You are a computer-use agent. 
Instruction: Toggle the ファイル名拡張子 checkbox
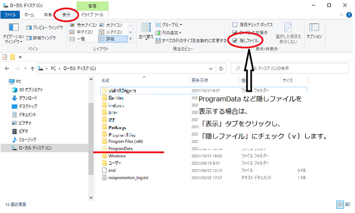click(x=235, y=33)
